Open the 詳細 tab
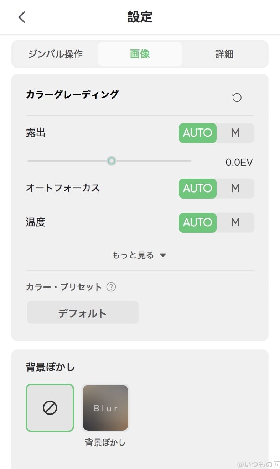 pos(224,54)
